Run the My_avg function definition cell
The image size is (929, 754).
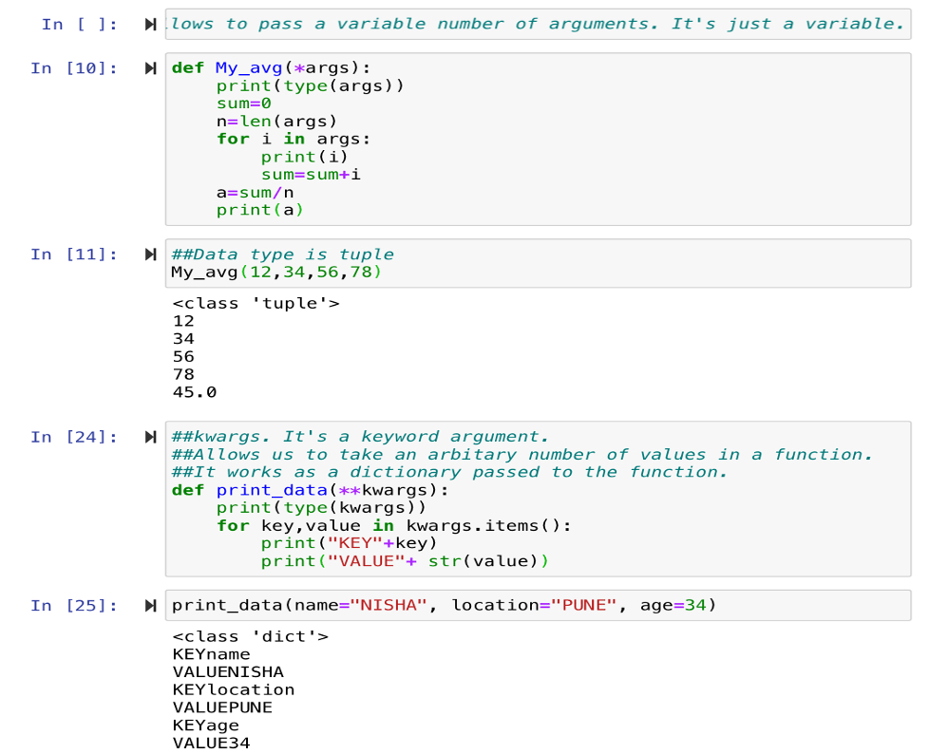pos(150,68)
